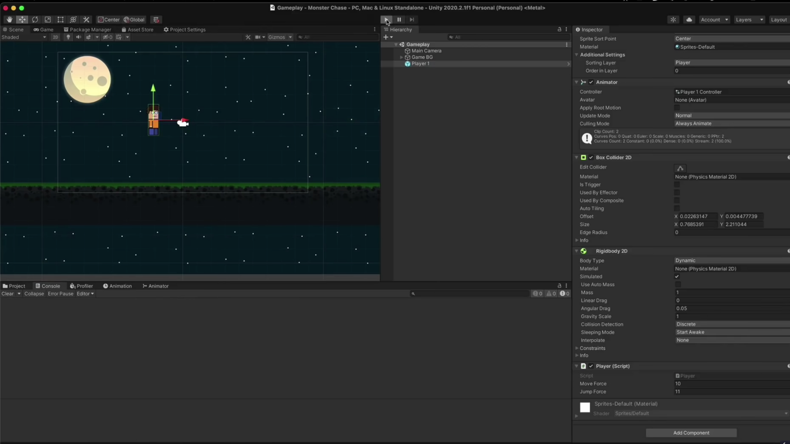Switch to the Asset Store tab
The width and height of the screenshot is (790, 444).
tap(137, 30)
